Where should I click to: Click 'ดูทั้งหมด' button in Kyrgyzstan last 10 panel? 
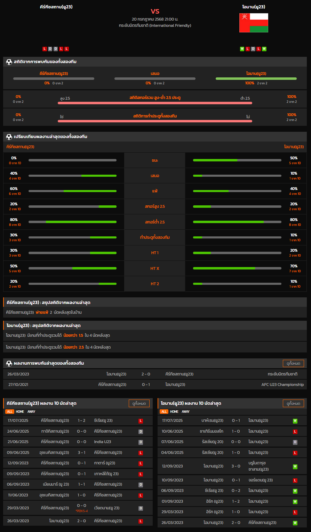(x=139, y=403)
